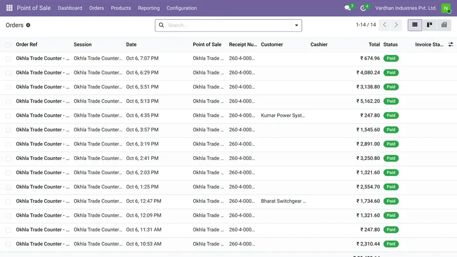Open the apps grid menu icon
Screen dimensions: 457x257
point(9,8)
